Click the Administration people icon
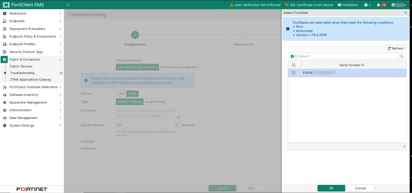The image size is (412, 193). pyautogui.click(x=5, y=110)
